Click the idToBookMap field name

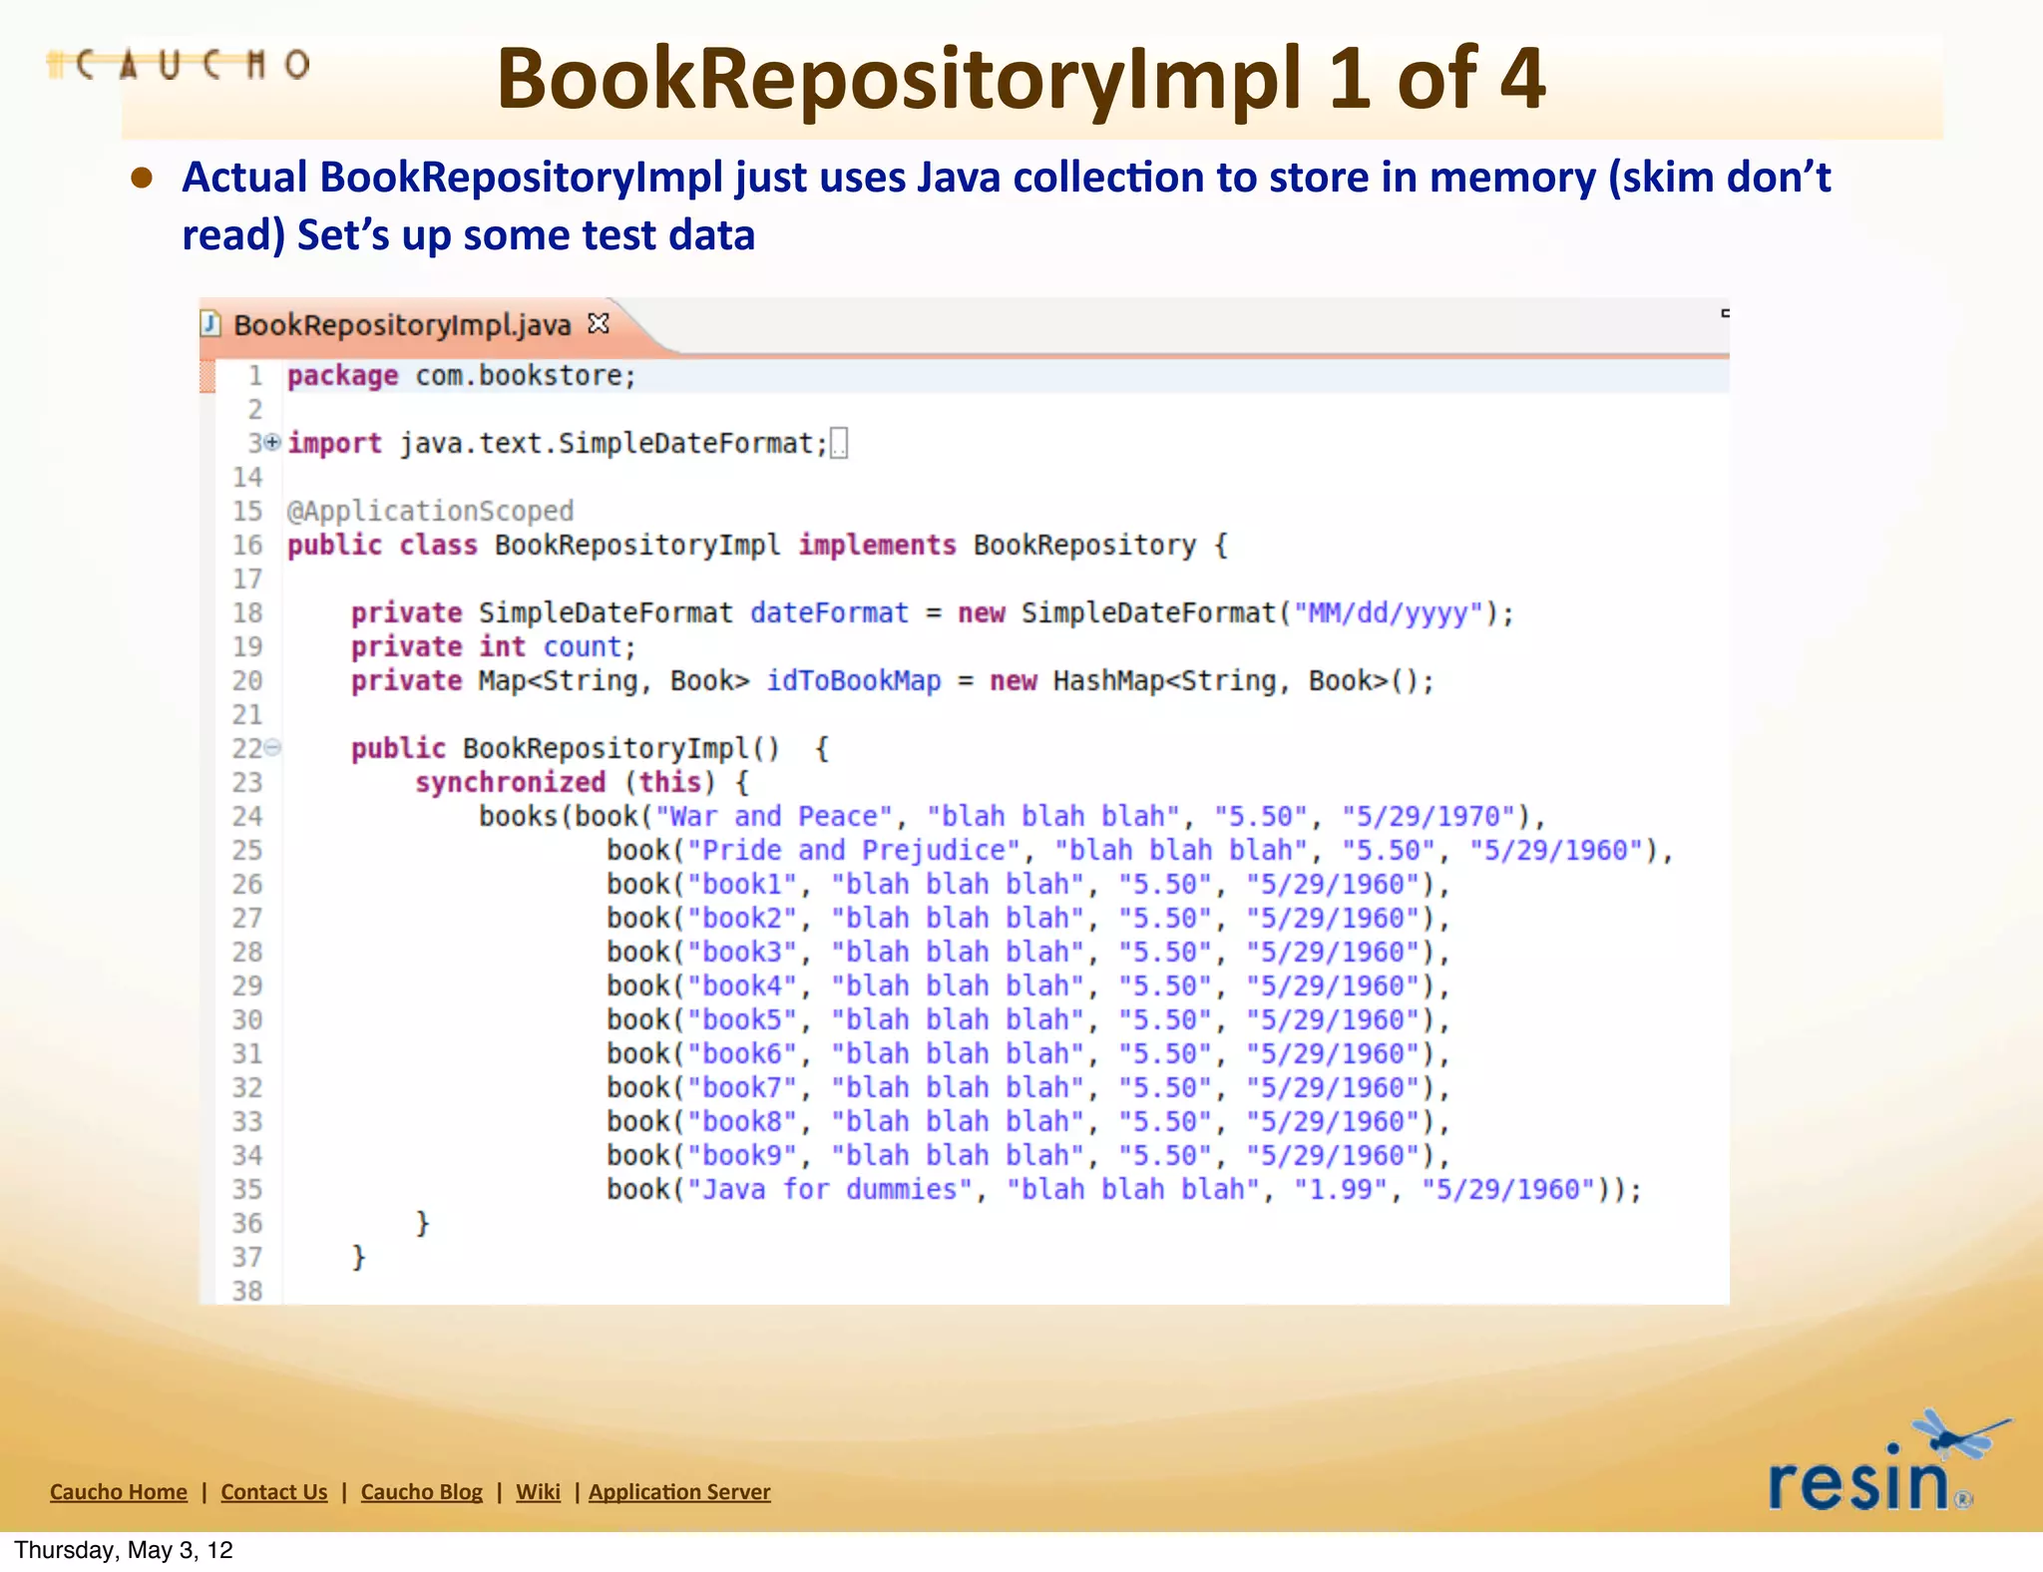click(x=853, y=681)
